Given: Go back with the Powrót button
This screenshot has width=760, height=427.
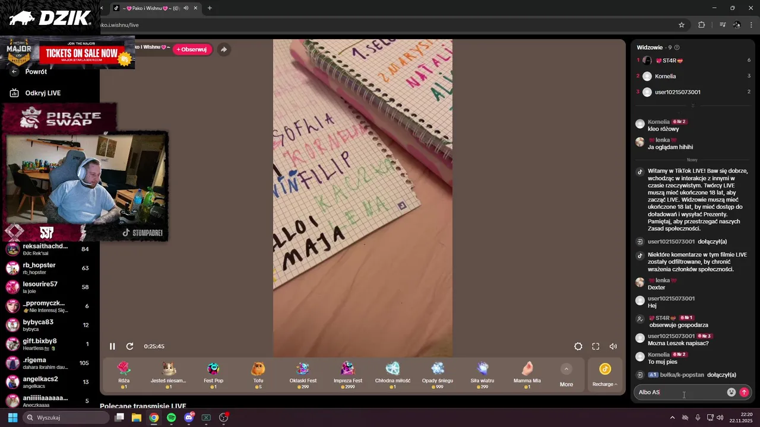Looking at the screenshot, I should click(29, 72).
